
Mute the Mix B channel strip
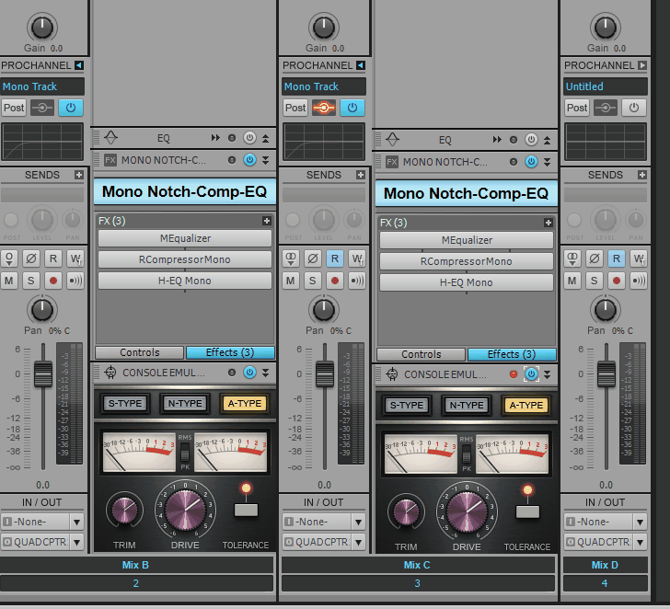coord(9,280)
